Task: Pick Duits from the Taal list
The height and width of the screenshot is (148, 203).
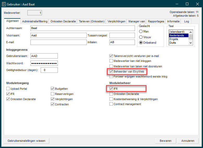Action: point(173,43)
